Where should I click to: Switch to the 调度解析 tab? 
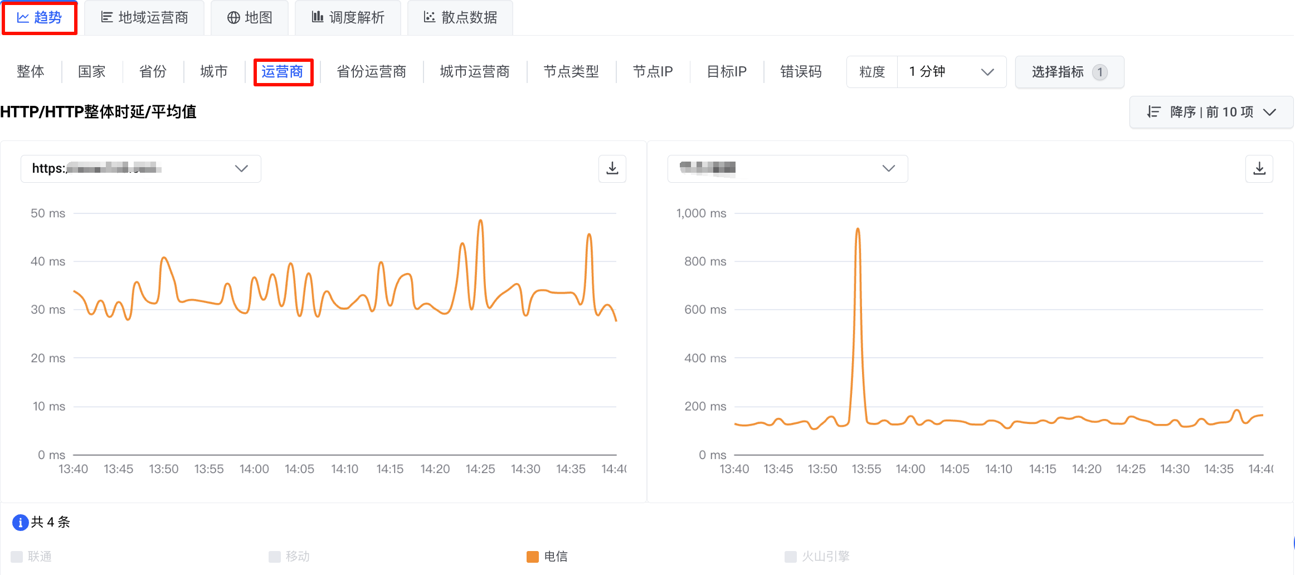click(x=348, y=18)
